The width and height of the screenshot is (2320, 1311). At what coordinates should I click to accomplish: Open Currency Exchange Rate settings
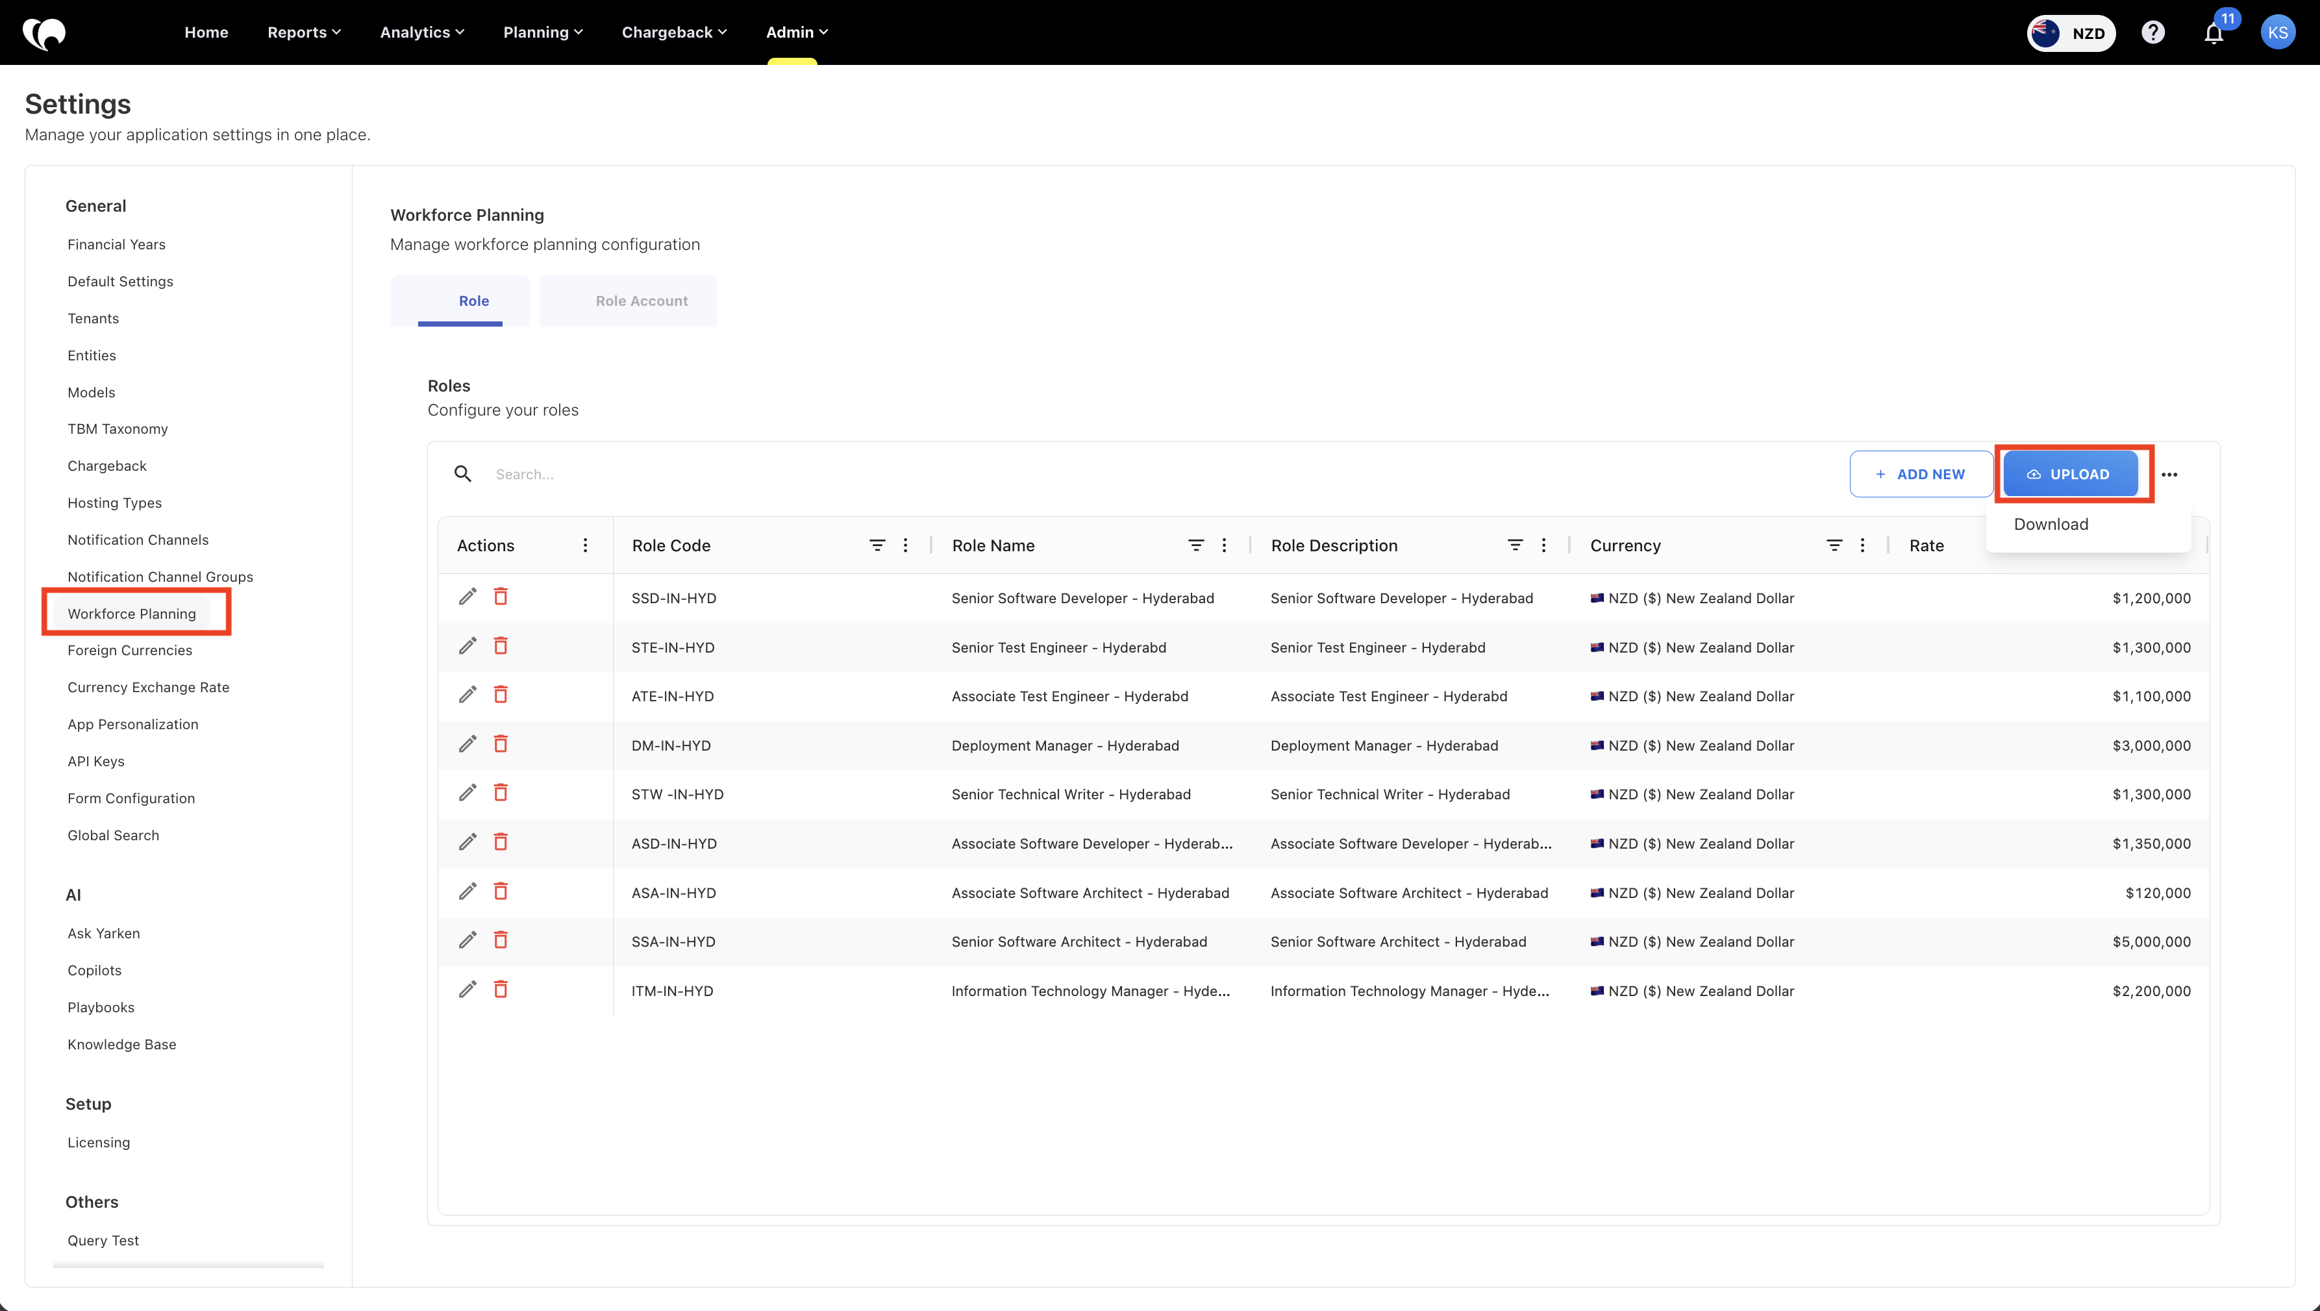[x=149, y=687]
